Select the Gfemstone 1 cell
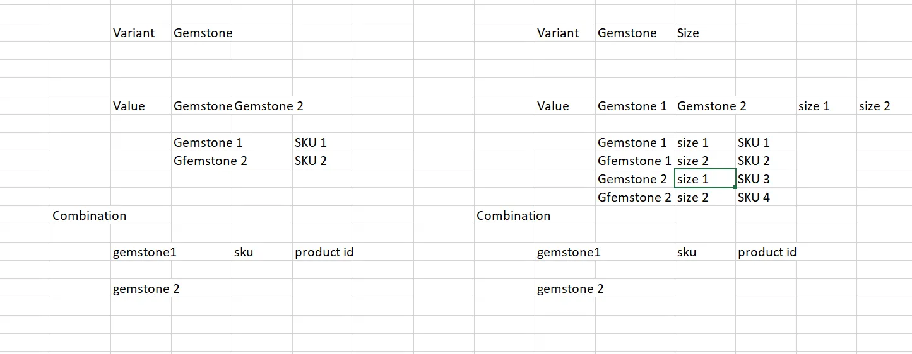Image resolution: width=912 pixels, height=354 pixels. tap(634, 161)
